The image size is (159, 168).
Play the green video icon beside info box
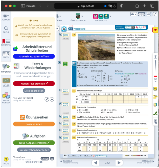point(65,64)
